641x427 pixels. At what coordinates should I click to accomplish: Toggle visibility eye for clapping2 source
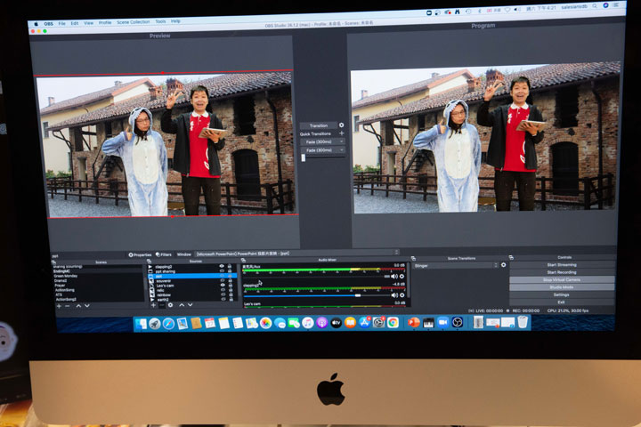point(222,266)
